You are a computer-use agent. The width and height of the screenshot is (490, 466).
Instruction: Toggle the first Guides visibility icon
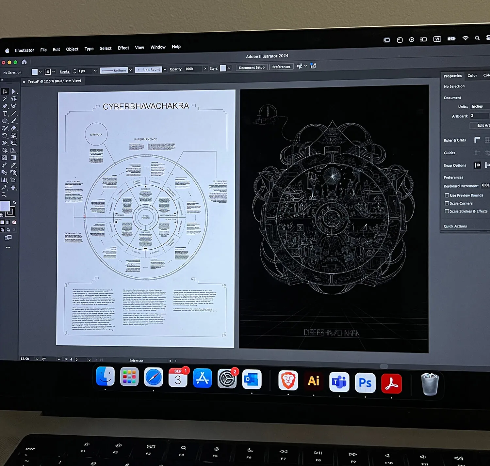coord(477,152)
